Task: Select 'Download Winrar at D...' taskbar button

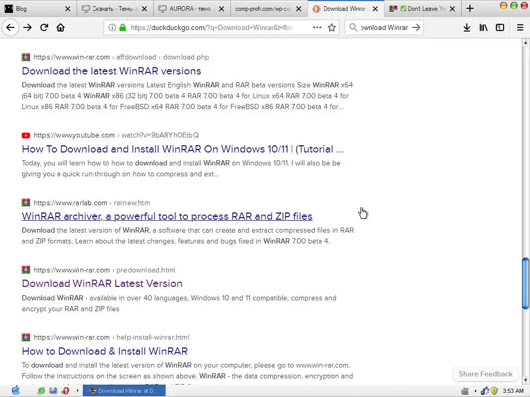Action: [124, 391]
